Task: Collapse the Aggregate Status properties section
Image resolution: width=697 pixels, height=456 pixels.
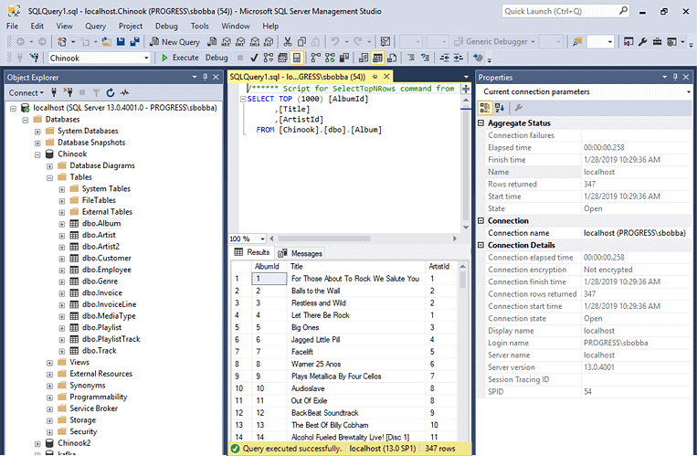Action: [x=481, y=122]
